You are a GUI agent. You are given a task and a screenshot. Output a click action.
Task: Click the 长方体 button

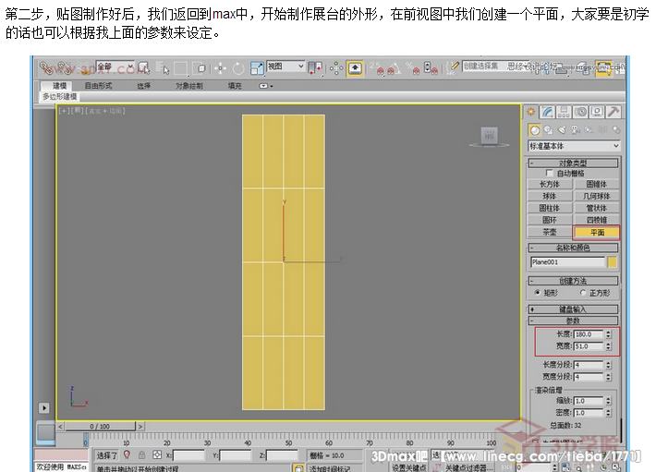point(550,184)
